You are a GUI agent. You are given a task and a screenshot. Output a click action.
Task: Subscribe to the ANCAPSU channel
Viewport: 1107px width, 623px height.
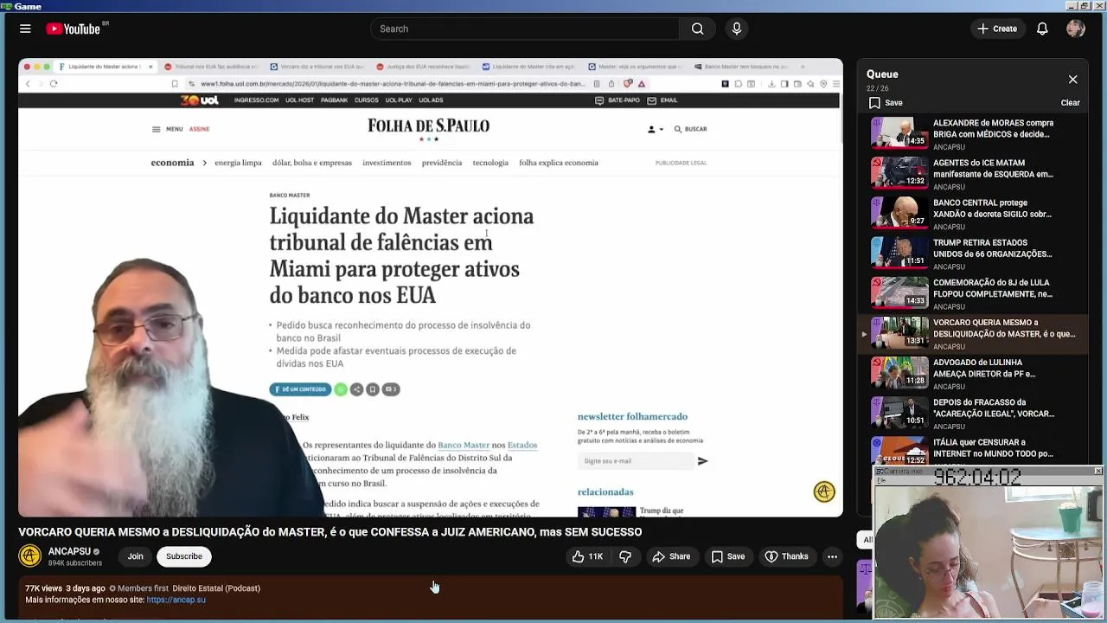(184, 556)
